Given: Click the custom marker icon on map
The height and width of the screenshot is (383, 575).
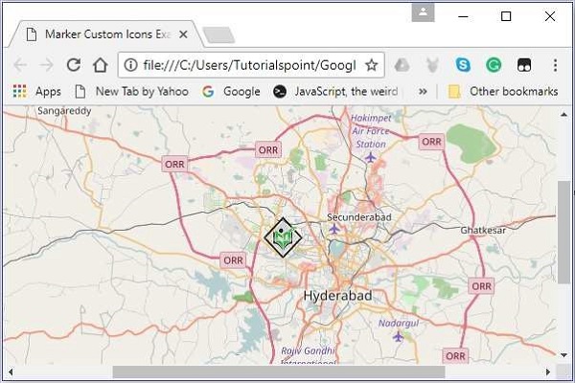Looking at the screenshot, I should [283, 237].
